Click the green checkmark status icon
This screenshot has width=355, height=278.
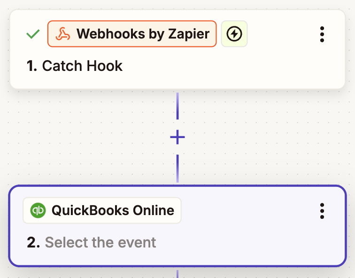coord(33,34)
